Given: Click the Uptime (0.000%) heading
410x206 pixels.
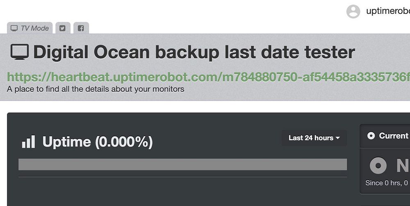Looking at the screenshot, I should coord(98,142).
